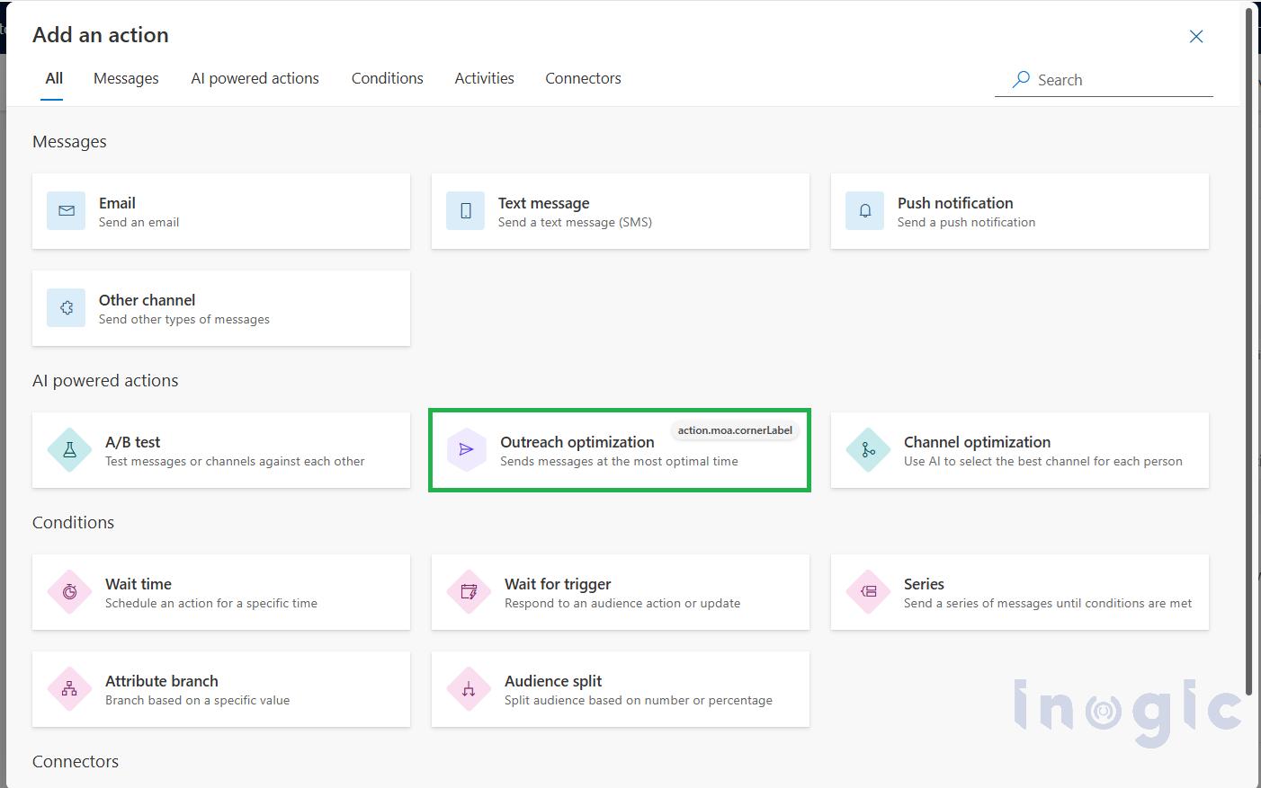Click the Add an action dialog title
This screenshot has width=1261, height=788.
101,35
